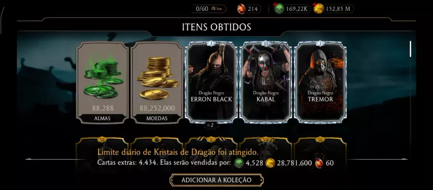
Task: Click the vertical scrollbar on the right
Action: [410, 49]
